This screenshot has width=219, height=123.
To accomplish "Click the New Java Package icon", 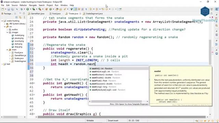I will (47, 9).
